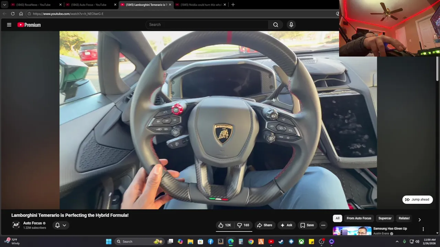Select the Supercar filter chip
The width and height of the screenshot is (440, 247).
pyautogui.click(x=385, y=218)
